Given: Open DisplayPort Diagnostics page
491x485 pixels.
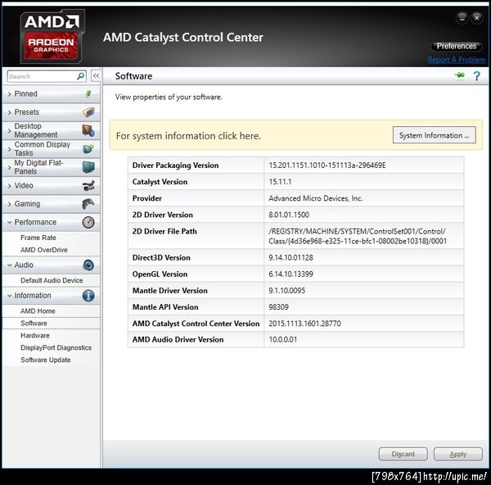Looking at the screenshot, I should coord(56,347).
